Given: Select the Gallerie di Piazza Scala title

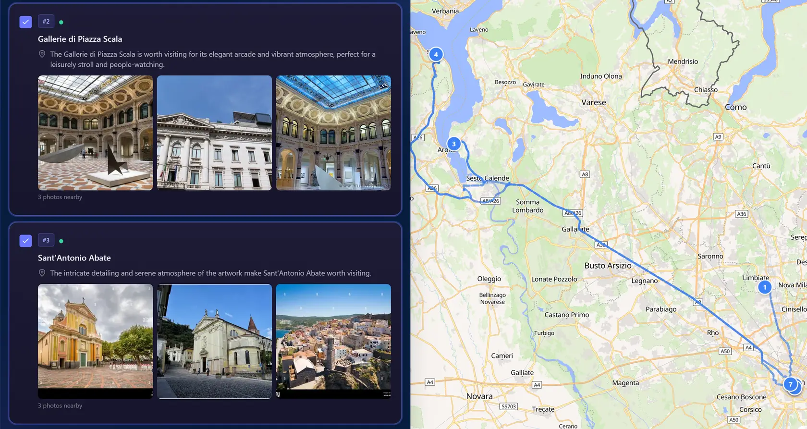Looking at the screenshot, I should point(80,39).
